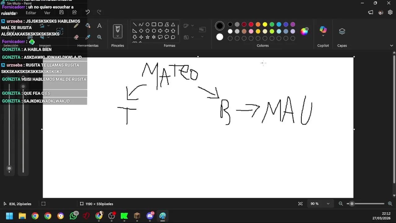Select the Down arrow shape
Image resolution: width=396 pixels, height=223 pixels.
[x=135, y=37]
